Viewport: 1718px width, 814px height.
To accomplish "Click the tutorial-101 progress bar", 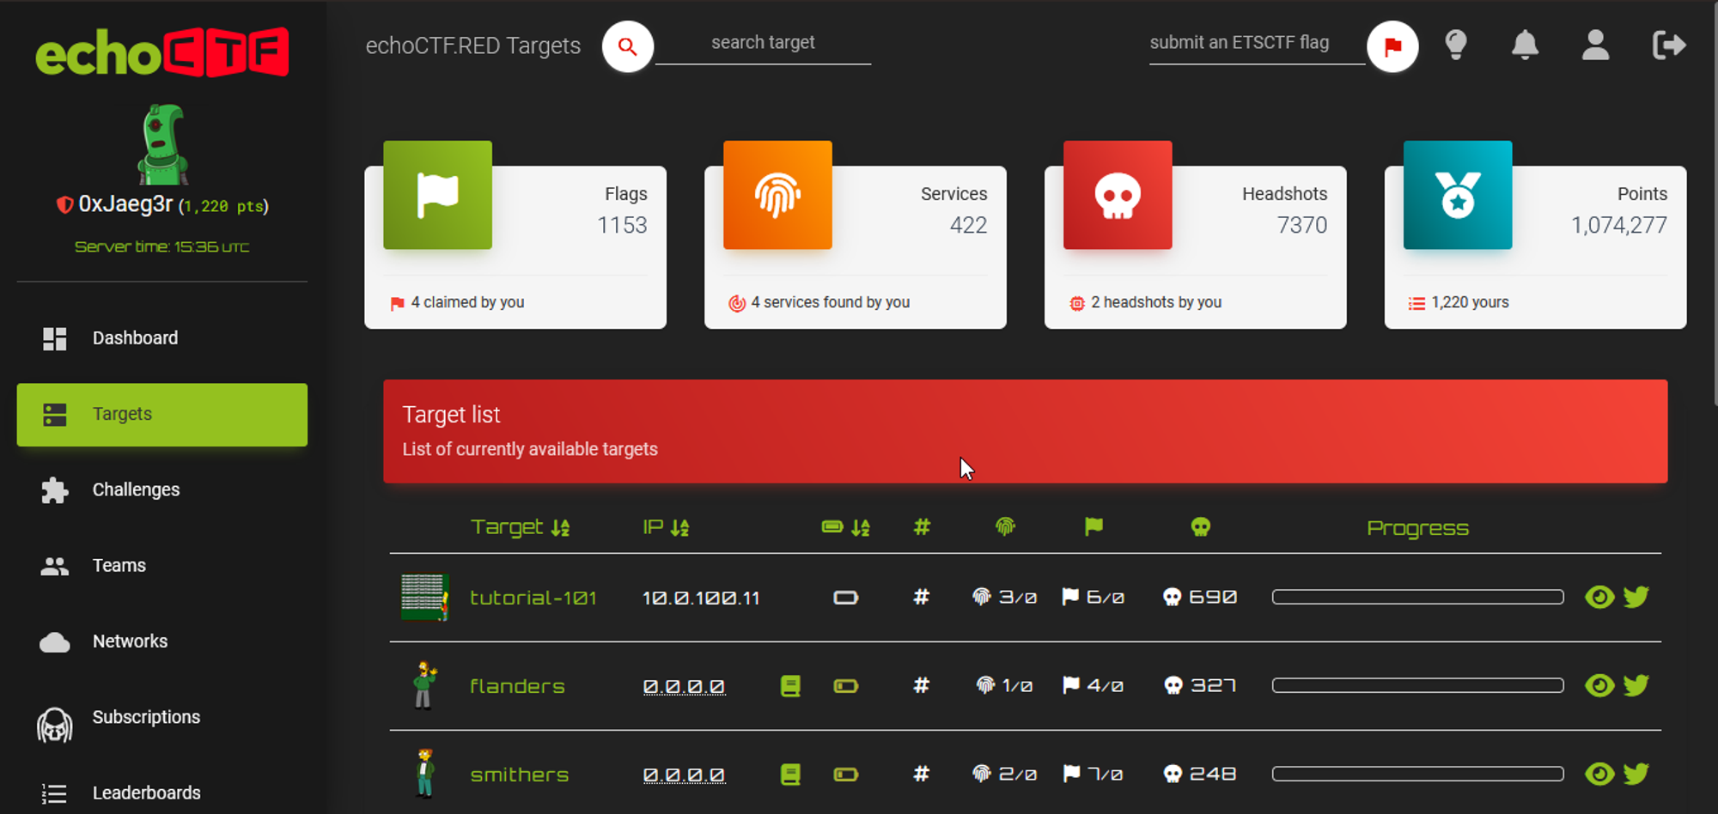I will pyautogui.click(x=1417, y=597).
